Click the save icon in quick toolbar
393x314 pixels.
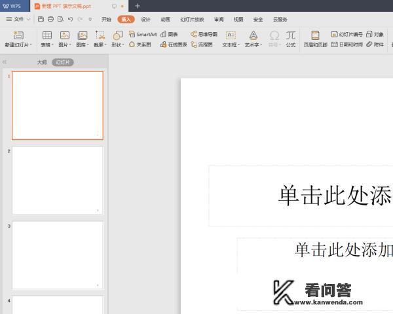pos(41,19)
